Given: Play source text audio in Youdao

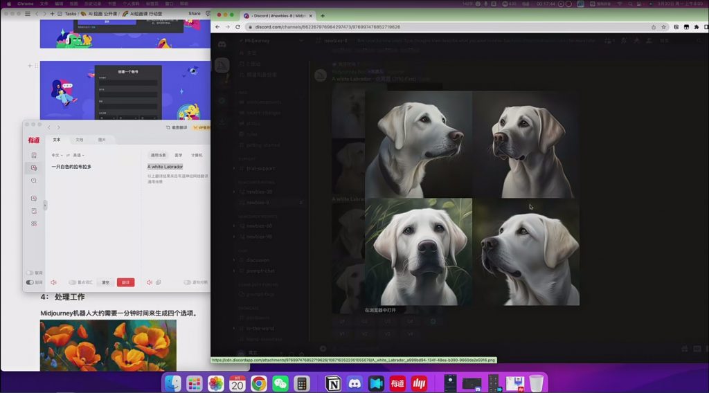Looking at the screenshot, I should 54,282.
